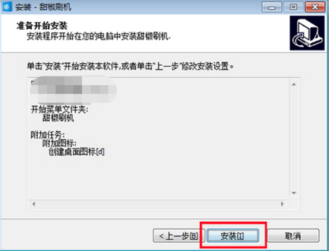The image size is (329, 251).
Task: Click the vertical scrollbar track in summary box
Action: pos(294,139)
